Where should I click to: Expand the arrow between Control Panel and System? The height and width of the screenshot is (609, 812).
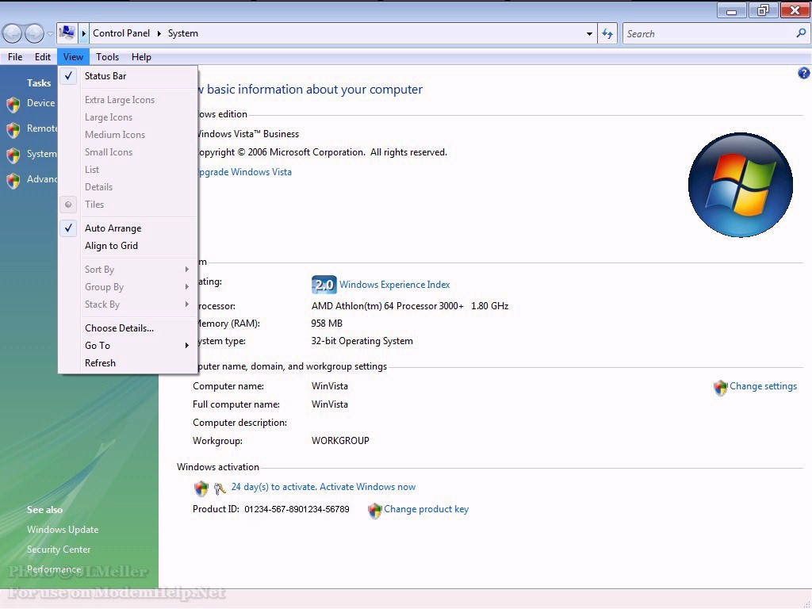159,33
